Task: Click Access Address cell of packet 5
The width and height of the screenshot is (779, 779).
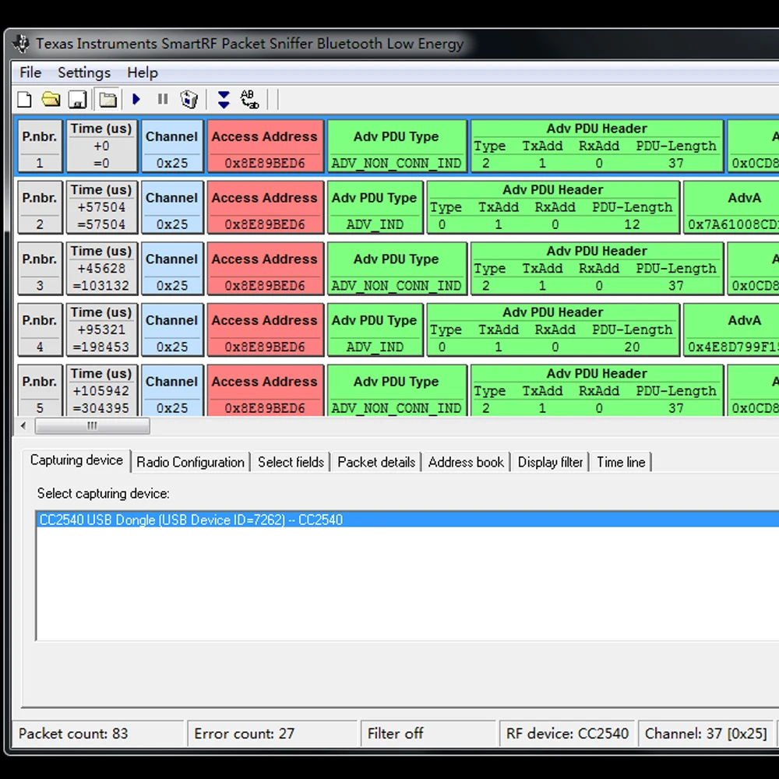Action: [x=266, y=390]
